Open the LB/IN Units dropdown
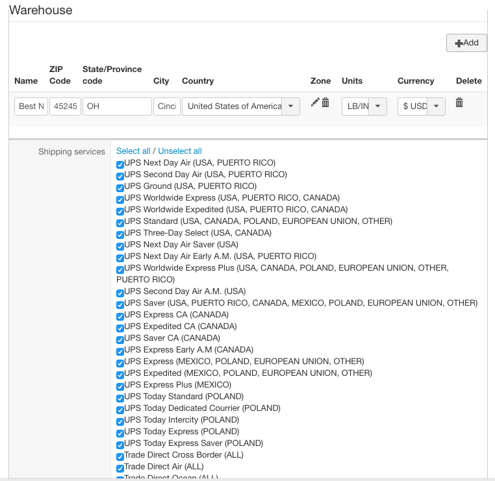Screen dimensions: 495x481 (x=364, y=106)
